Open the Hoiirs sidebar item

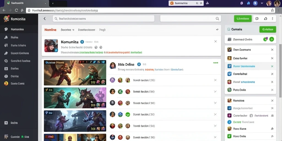(x=14, y=37)
